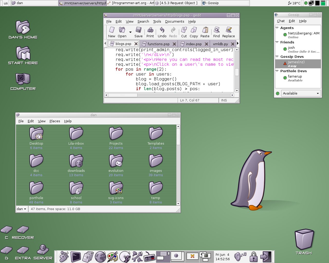This screenshot has height=263, width=329.
Task: Select contact james(nz) in Gossip
Action: 298,64
